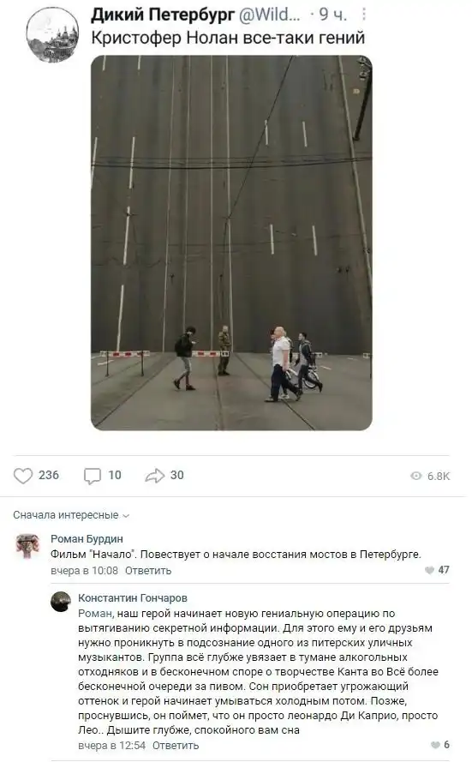Image resolution: width=472 pixels, height=762 pixels.
Task: Share the post with arrow icon
Action: point(155,476)
